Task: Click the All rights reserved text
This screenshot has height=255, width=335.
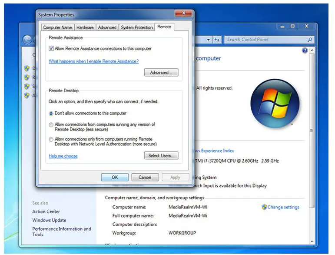Action: [214, 88]
